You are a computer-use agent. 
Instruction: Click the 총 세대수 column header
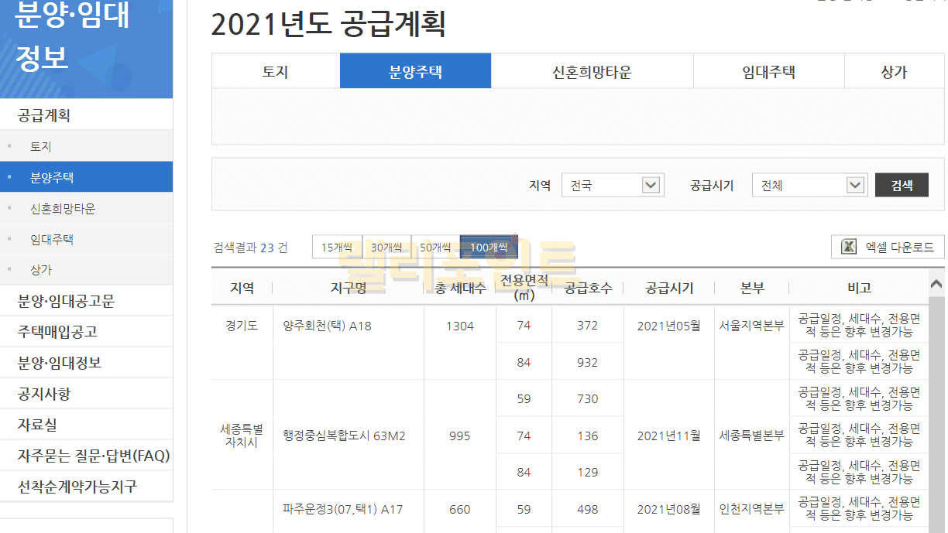(x=460, y=288)
